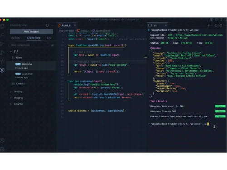Screen dimensions: 227x170
Task: Open the Run and Debug view
Action: (x=2, y=53)
